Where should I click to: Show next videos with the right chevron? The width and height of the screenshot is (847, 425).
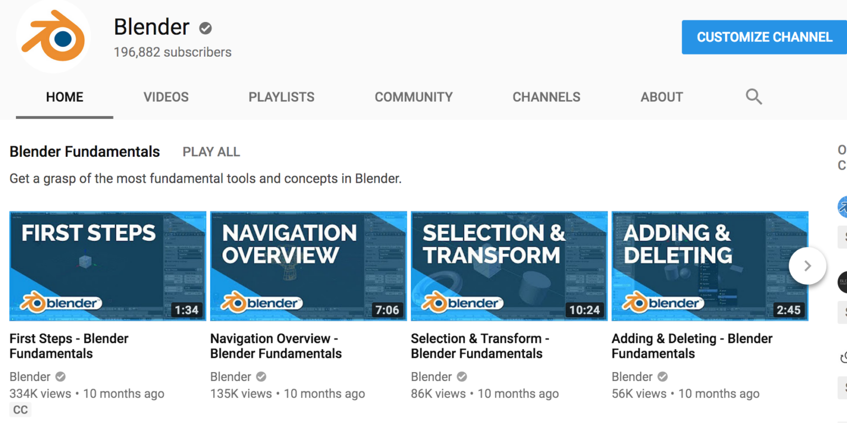click(807, 266)
